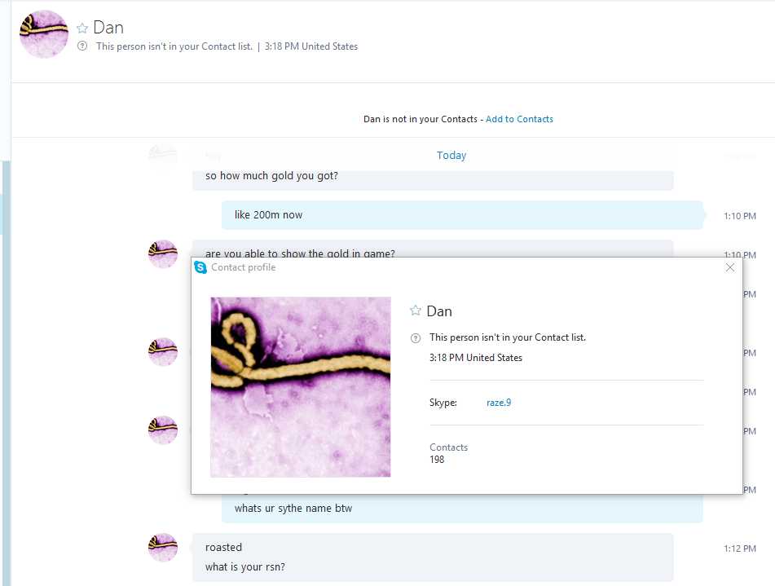This screenshot has height=586, width=775.
Task: Click the large virus profile picture in popup
Action: coord(301,386)
